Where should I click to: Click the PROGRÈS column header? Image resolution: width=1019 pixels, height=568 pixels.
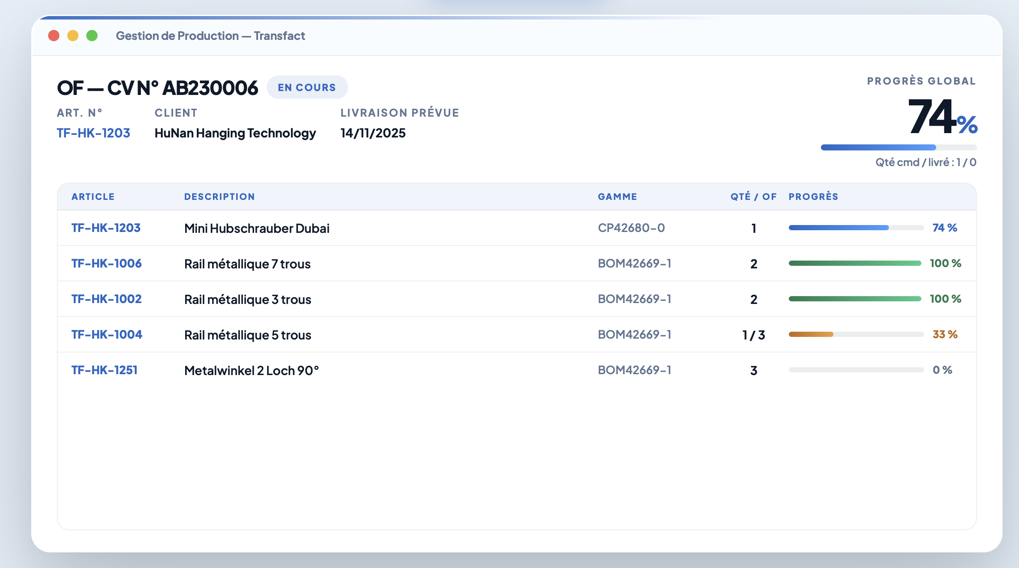[813, 196]
